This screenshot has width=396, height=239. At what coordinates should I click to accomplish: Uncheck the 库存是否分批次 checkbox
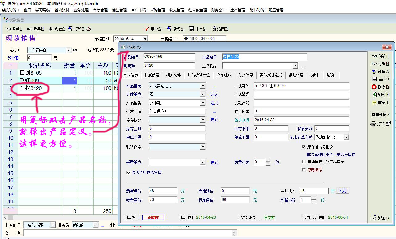tap(304, 147)
